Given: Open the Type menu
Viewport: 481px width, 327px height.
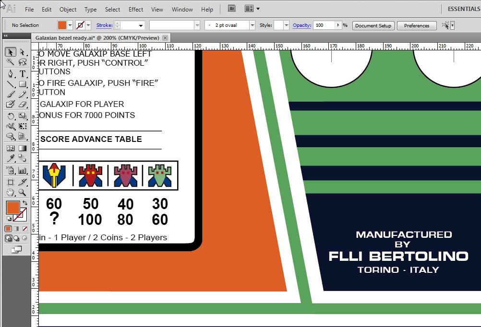Looking at the screenshot, I should [91, 10].
